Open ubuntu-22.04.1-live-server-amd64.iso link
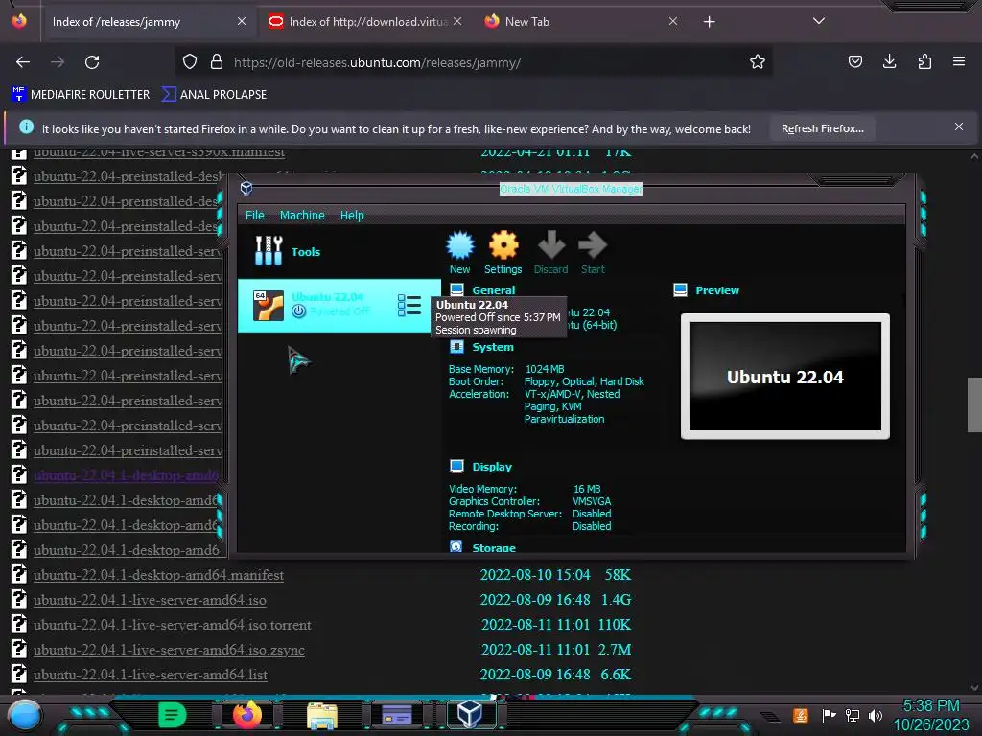 (150, 600)
